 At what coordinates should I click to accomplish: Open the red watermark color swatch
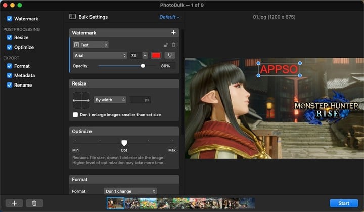pyautogui.click(x=156, y=55)
